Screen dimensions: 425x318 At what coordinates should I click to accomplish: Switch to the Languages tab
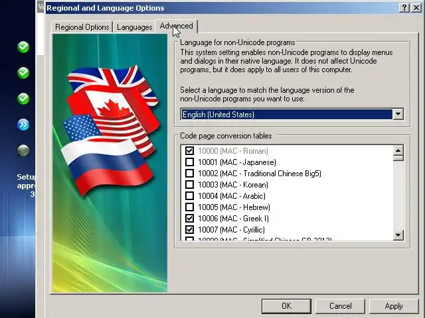(x=134, y=27)
